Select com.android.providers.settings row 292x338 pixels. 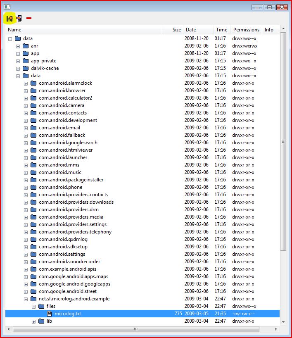point(142,224)
